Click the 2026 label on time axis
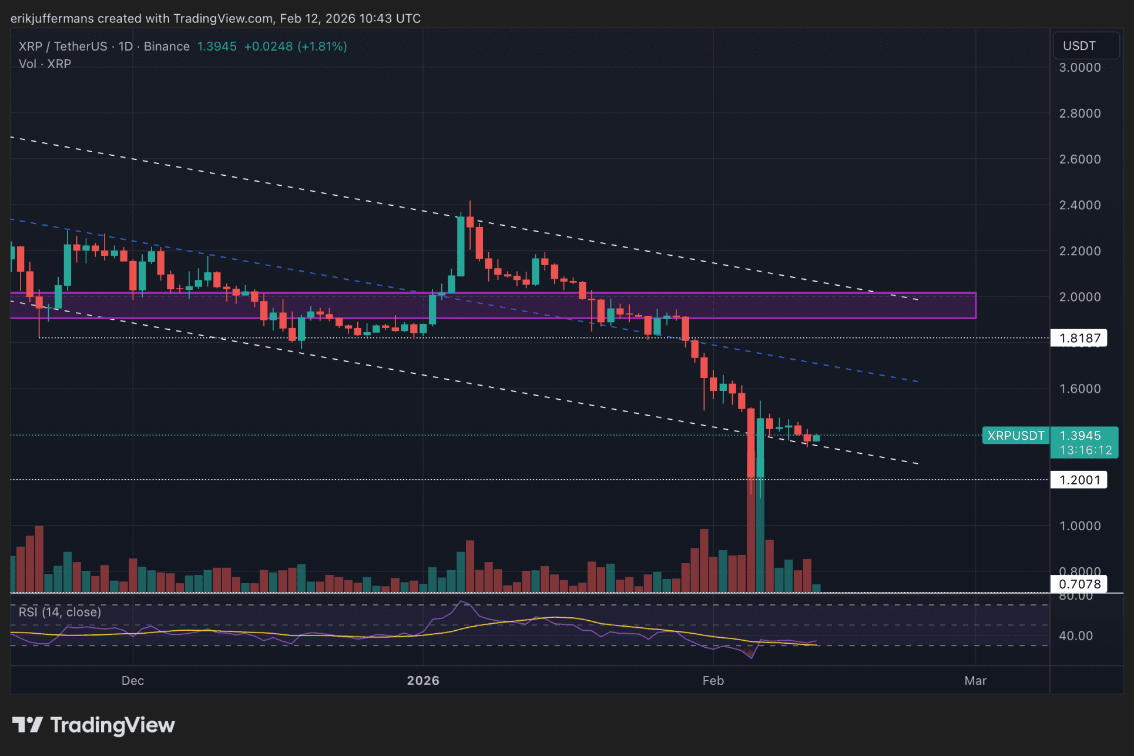Viewport: 1134px width, 756px height. [x=423, y=680]
